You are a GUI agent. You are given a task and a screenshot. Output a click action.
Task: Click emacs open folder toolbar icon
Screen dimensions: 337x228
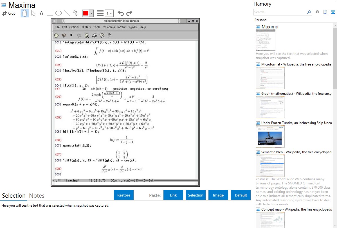coord(64,35)
